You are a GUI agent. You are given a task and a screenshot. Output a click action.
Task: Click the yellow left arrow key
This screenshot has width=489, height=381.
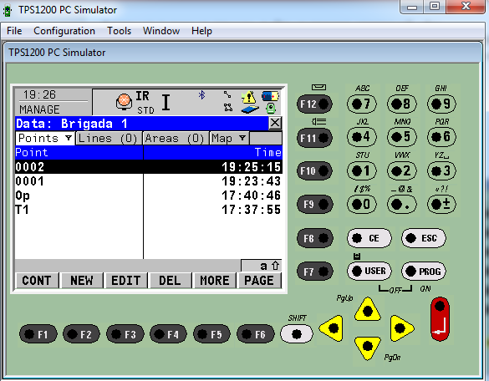(x=332, y=328)
